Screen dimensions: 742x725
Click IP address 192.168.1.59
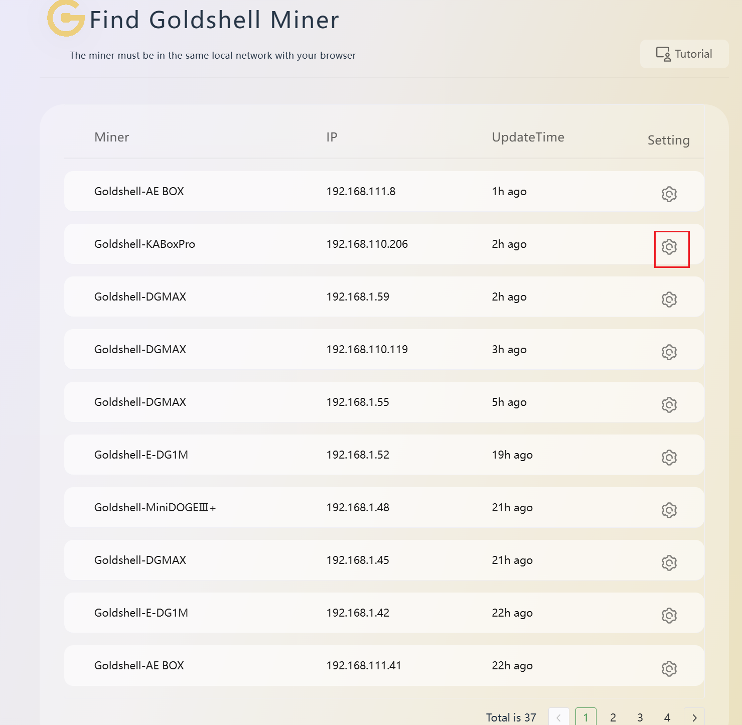pyautogui.click(x=358, y=297)
